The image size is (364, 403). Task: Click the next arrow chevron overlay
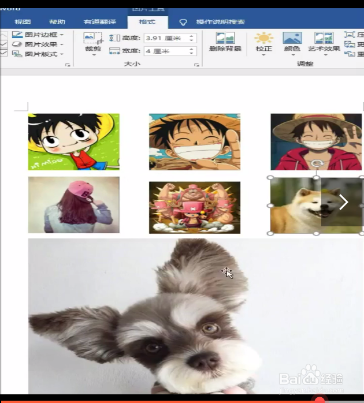343,202
